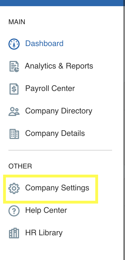The image size is (125, 260).
Task: Open the Company Details text label
Action: (55, 133)
